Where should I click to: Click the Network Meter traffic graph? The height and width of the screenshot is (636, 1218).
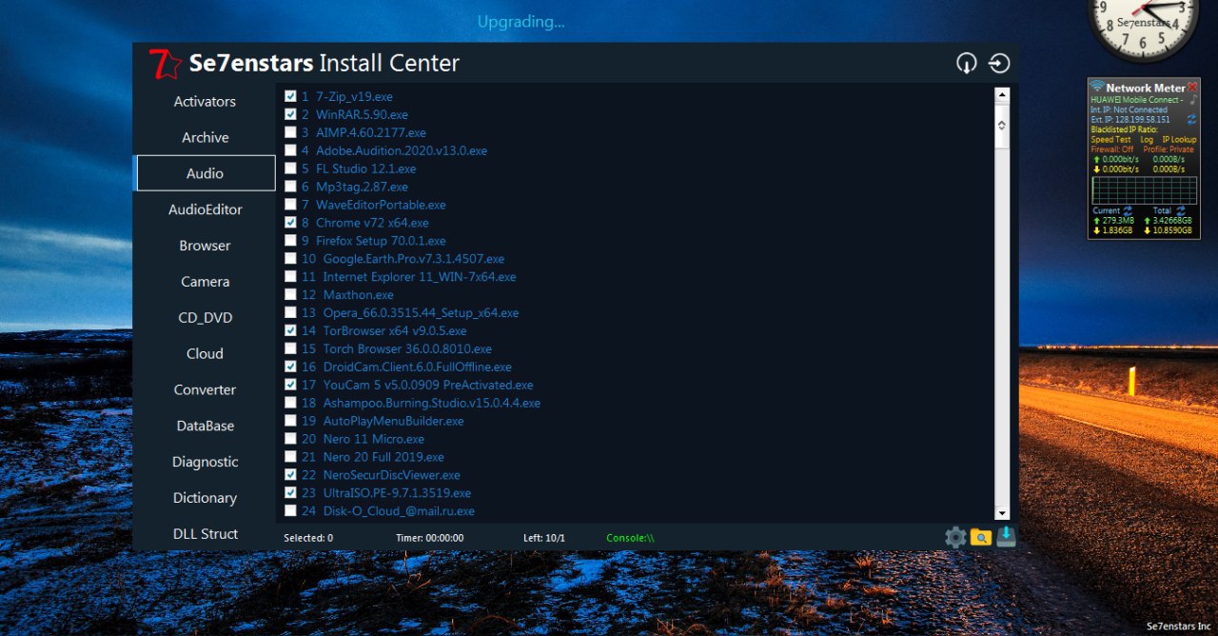[x=1144, y=189]
